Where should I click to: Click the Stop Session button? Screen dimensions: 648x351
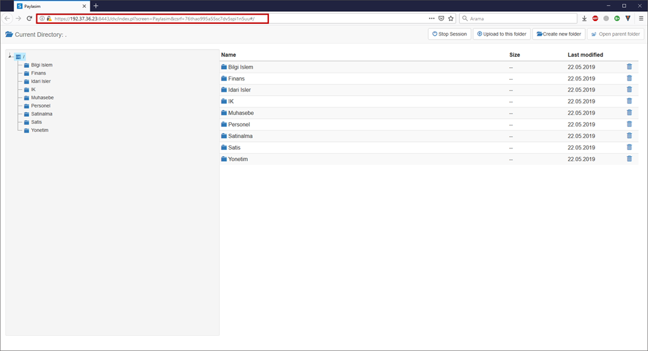tap(450, 34)
